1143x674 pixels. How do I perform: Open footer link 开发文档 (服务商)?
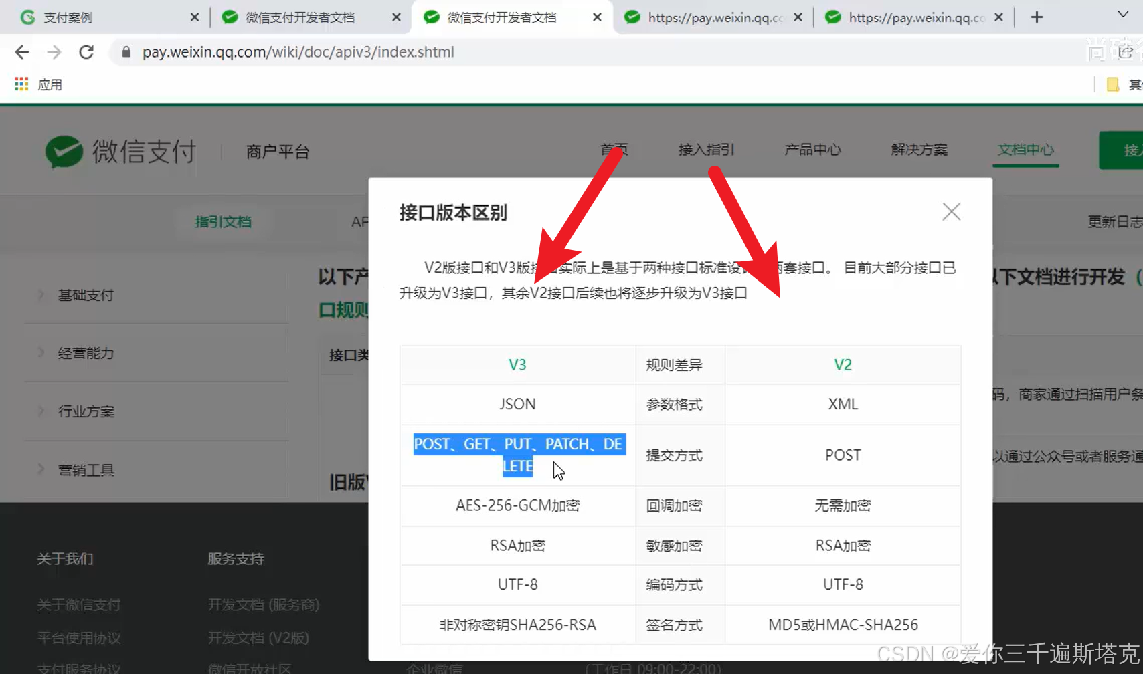pos(263,605)
